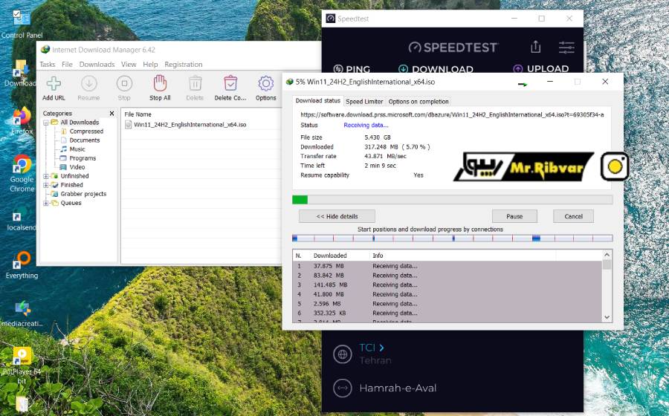This screenshot has height=416, width=669.
Task: Open the localsend desktop shortcut
Action: [22, 212]
